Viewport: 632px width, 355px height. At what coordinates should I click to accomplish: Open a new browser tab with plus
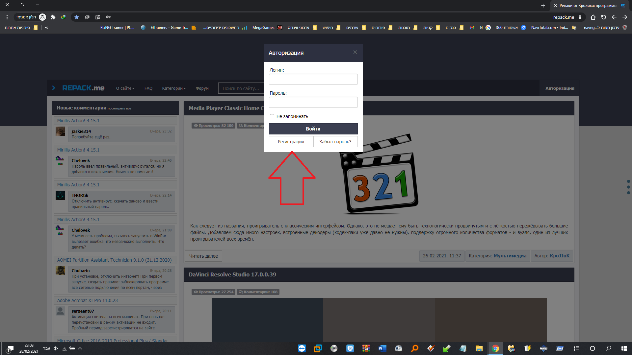click(543, 6)
